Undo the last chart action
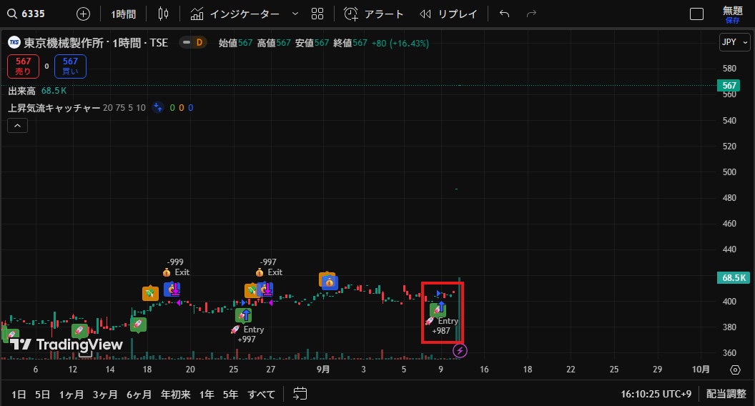The height and width of the screenshot is (406, 755). pos(504,14)
